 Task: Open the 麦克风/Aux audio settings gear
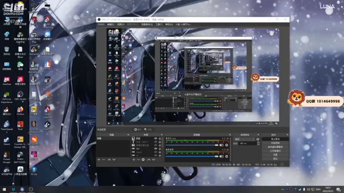tap(227, 145)
